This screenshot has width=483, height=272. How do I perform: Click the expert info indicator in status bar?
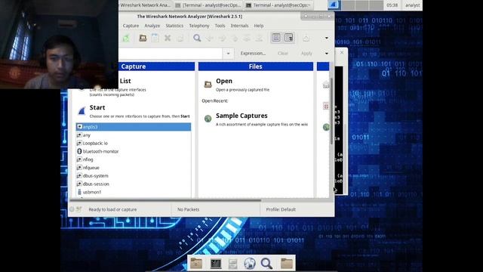pyautogui.click(x=72, y=209)
